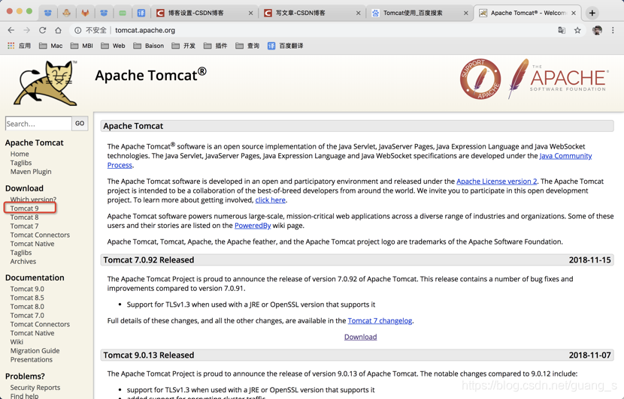Open the Chrome three-dot menu
The height and width of the screenshot is (399, 624).
pos(613,30)
